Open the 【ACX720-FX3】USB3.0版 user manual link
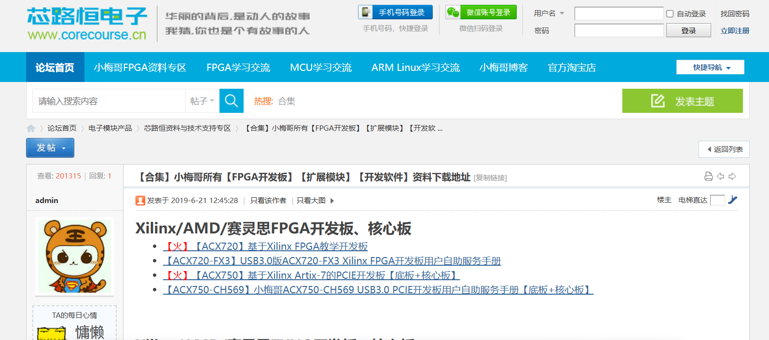The width and height of the screenshot is (769, 340). [x=332, y=261]
